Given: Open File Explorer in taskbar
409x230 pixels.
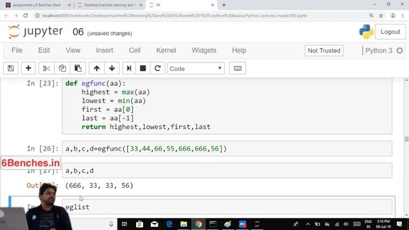Looking at the screenshot, I should 184,224.
